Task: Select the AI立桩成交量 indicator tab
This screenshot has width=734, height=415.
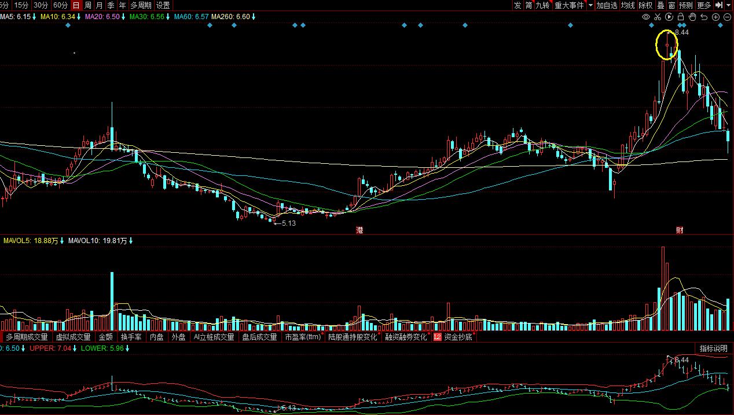Action: pyautogui.click(x=214, y=337)
